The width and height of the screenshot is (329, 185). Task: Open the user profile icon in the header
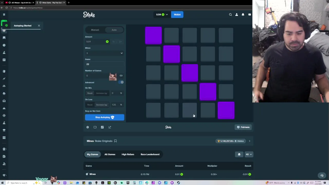pyautogui.click(x=236, y=15)
